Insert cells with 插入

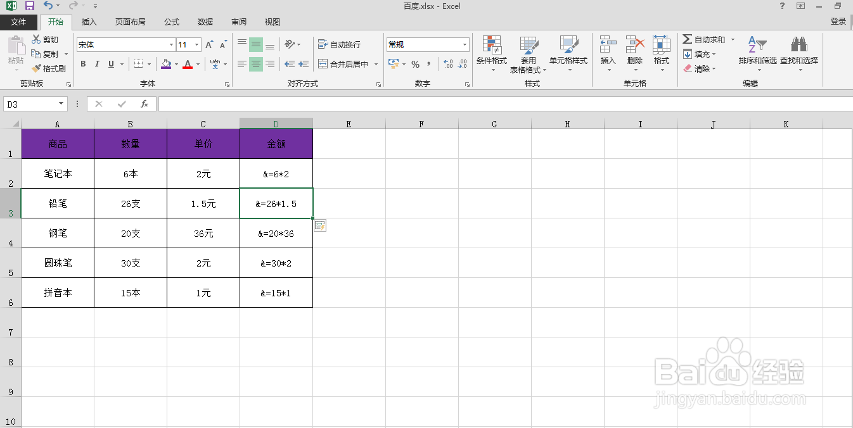coord(608,54)
